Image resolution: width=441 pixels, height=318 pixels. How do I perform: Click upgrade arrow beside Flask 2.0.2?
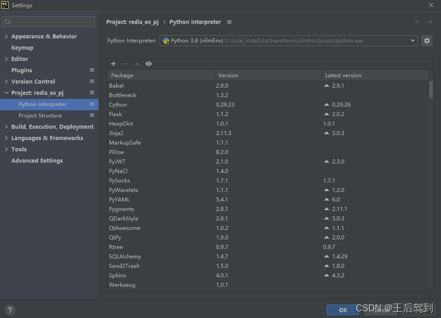[326, 114]
